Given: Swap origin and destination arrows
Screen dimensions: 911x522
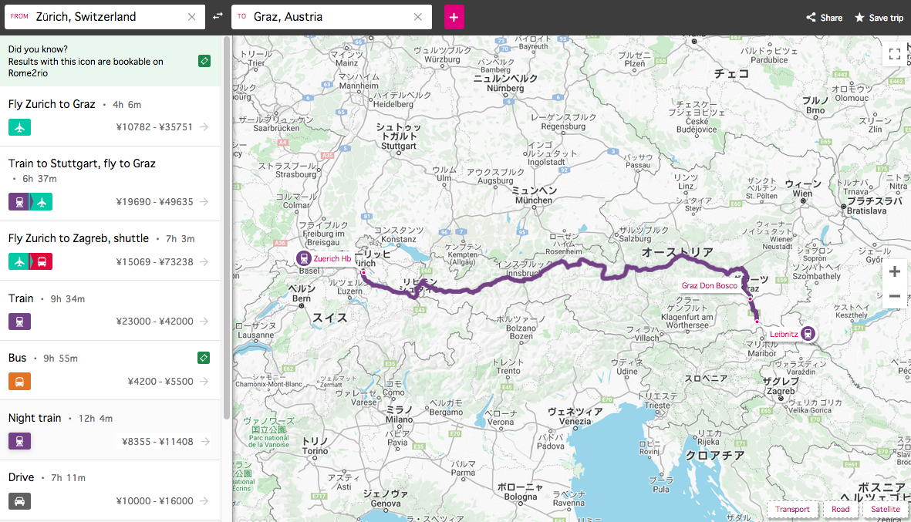Looking at the screenshot, I should point(218,16).
